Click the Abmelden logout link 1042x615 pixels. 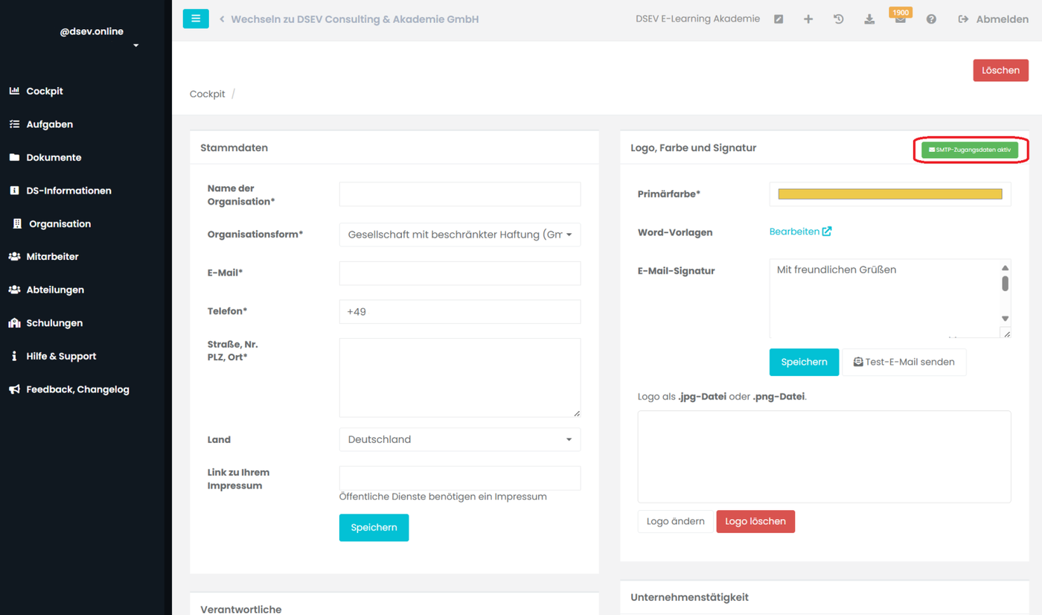pyautogui.click(x=994, y=19)
